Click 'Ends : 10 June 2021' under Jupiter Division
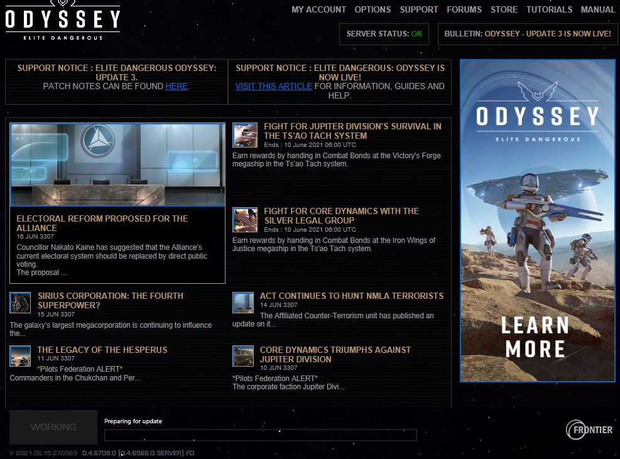This screenshot has height=459, width=620. [310, 144]
